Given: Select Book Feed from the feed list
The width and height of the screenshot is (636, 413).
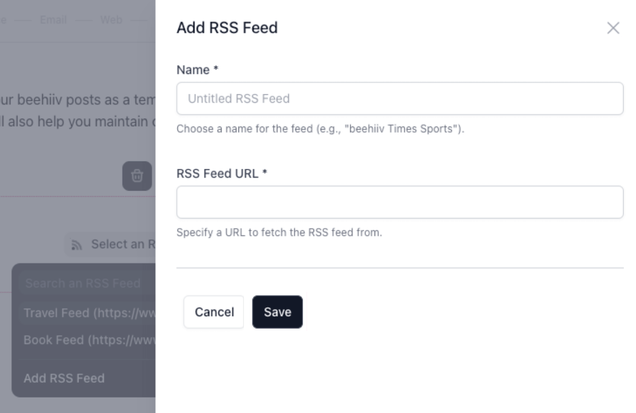Looking at the screenshot, I should (x=84, y=340).
